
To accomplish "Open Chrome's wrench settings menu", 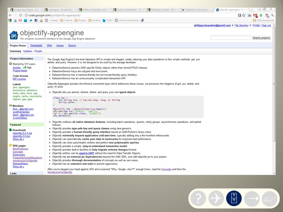I will click(272, 15).
